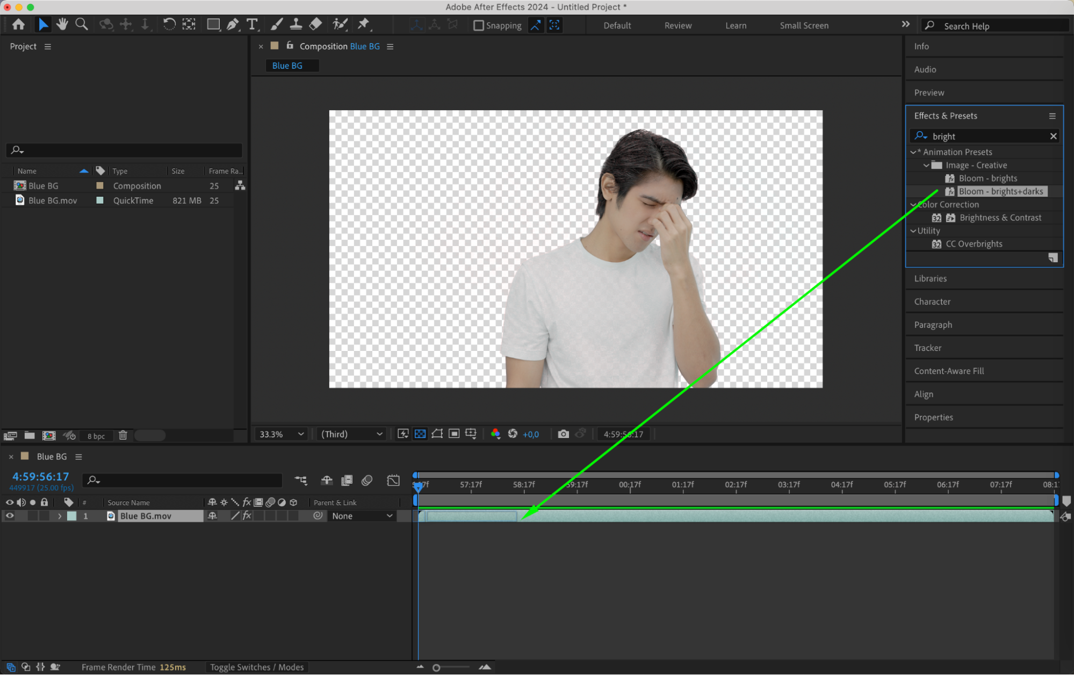The height and width of the screenshot is (675, 1074).
Task: Toggle the transparency grid button
Action: [420, 434]
